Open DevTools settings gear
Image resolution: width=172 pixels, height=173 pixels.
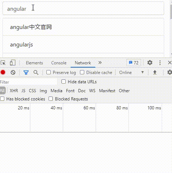(x=150, y=63)
